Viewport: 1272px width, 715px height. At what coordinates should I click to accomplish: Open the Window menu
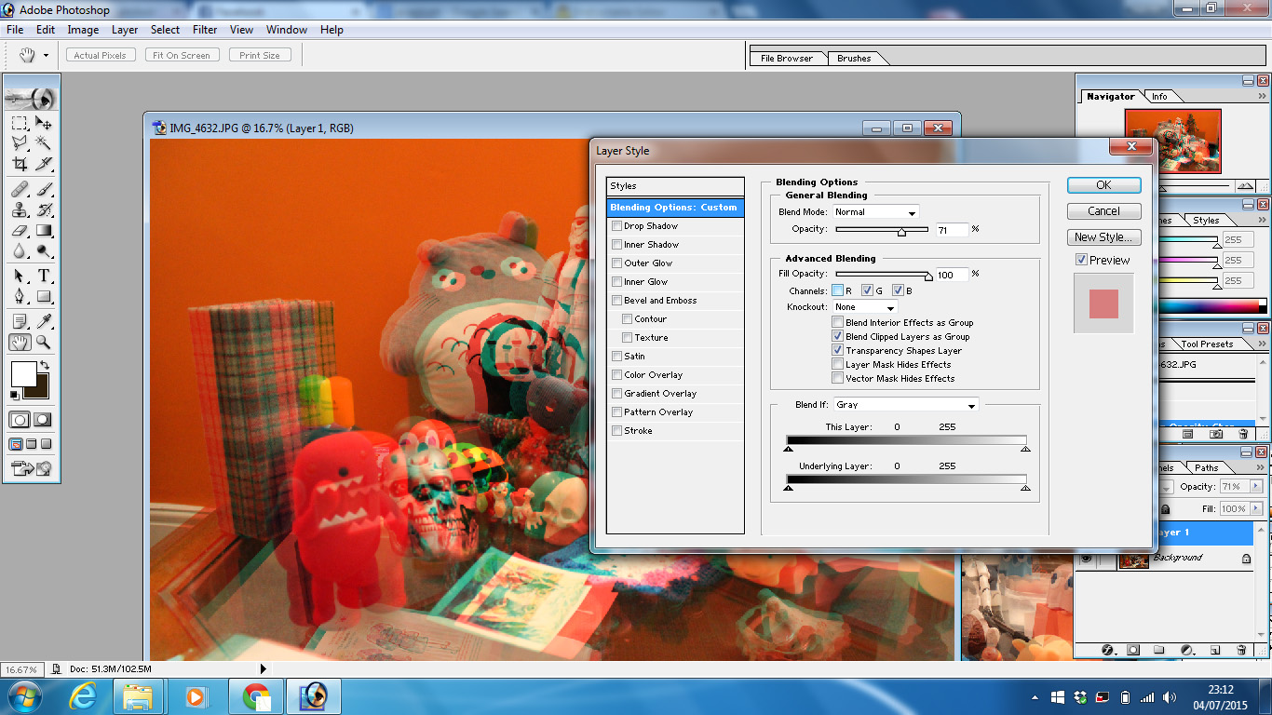point(287,30)
